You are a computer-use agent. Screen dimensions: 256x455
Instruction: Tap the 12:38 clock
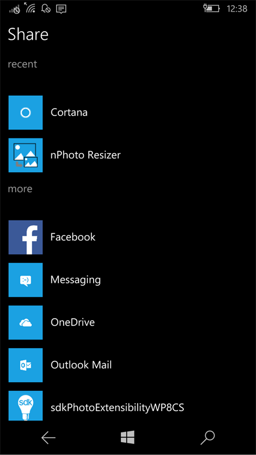(237, 9)
